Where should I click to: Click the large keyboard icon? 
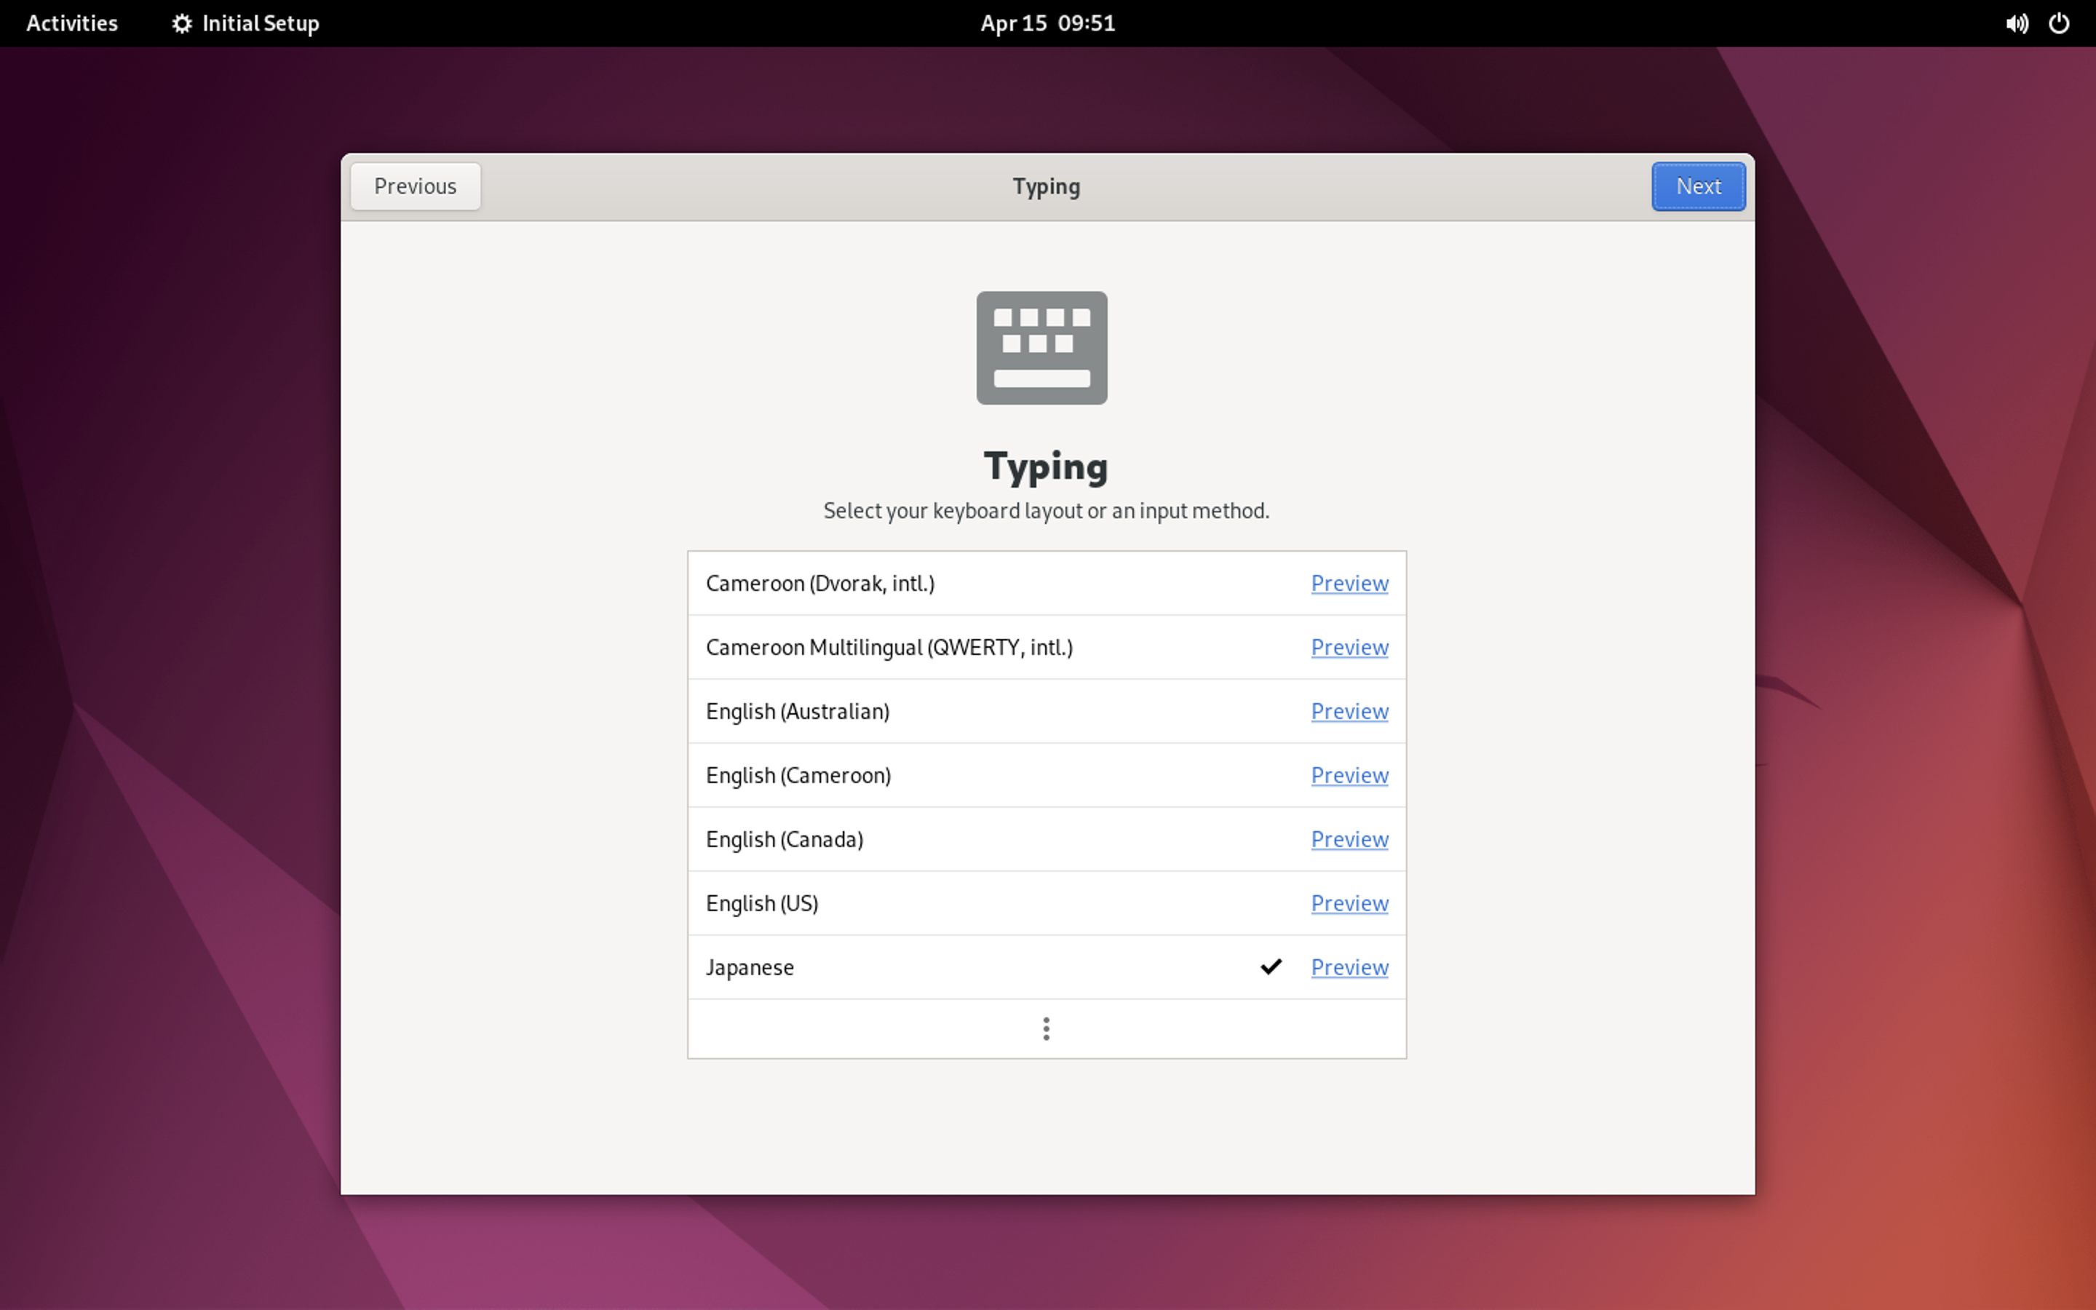[x=1041, y=347]
